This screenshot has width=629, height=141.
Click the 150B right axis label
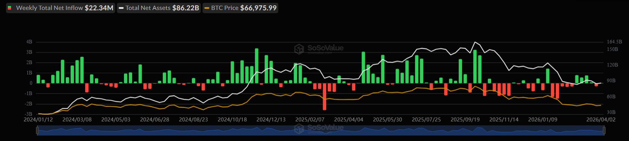click(x=612, y=49)
